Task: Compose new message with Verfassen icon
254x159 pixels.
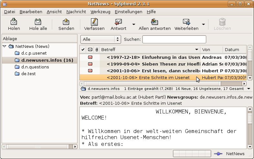Action: coord(94,22)
